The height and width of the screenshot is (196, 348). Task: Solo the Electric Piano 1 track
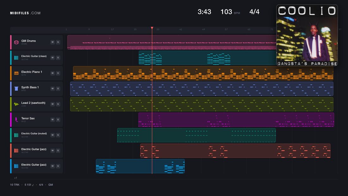click(x=58, y=73)
